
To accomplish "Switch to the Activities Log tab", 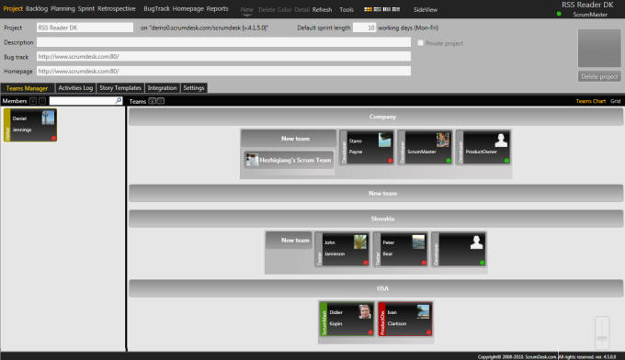I will pyautogui.click(x=75, y=88).
